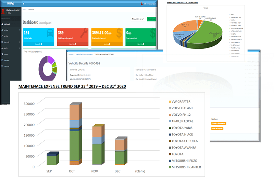Expand the Vehicles submenu chevron

[x=20, y=30]
